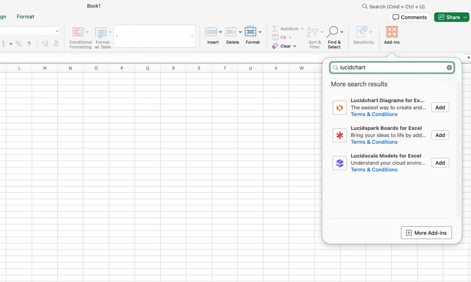Add Lucidscale Models for Excel

tap(440, 163)
